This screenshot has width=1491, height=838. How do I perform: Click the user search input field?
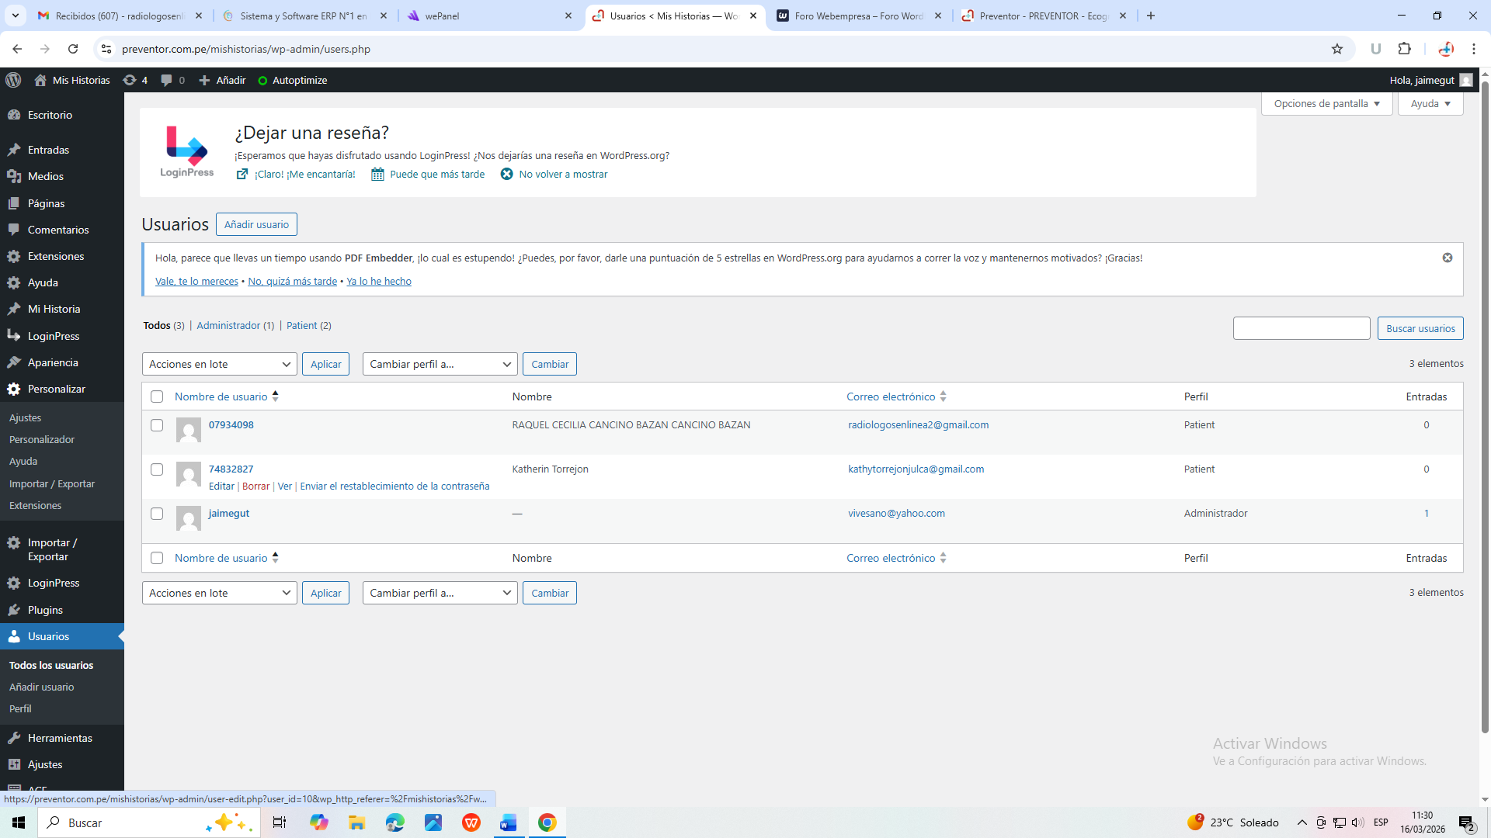click(1301, 328)
